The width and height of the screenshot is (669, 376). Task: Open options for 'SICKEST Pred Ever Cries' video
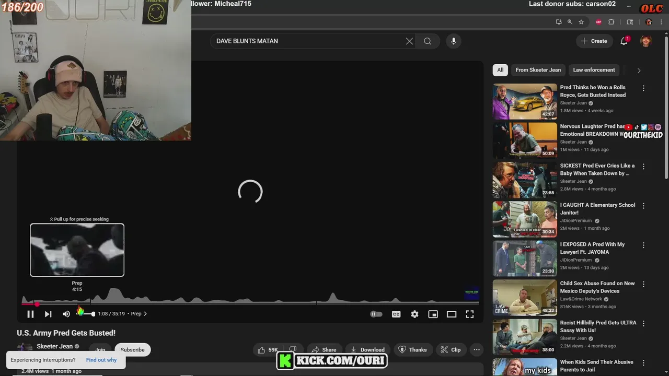coord(643,167)
